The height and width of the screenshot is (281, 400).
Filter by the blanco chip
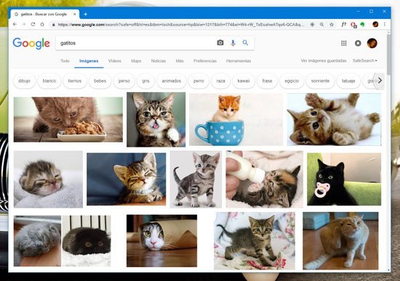49,81
